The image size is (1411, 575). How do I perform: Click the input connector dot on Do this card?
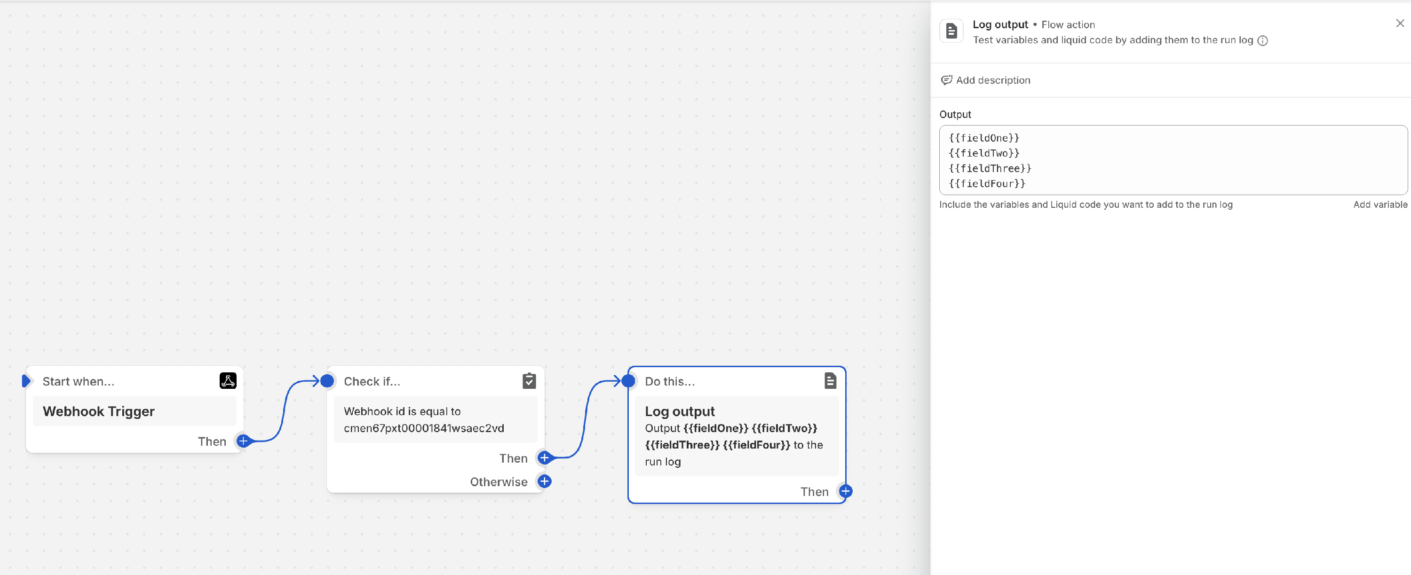tap(628, 381)
